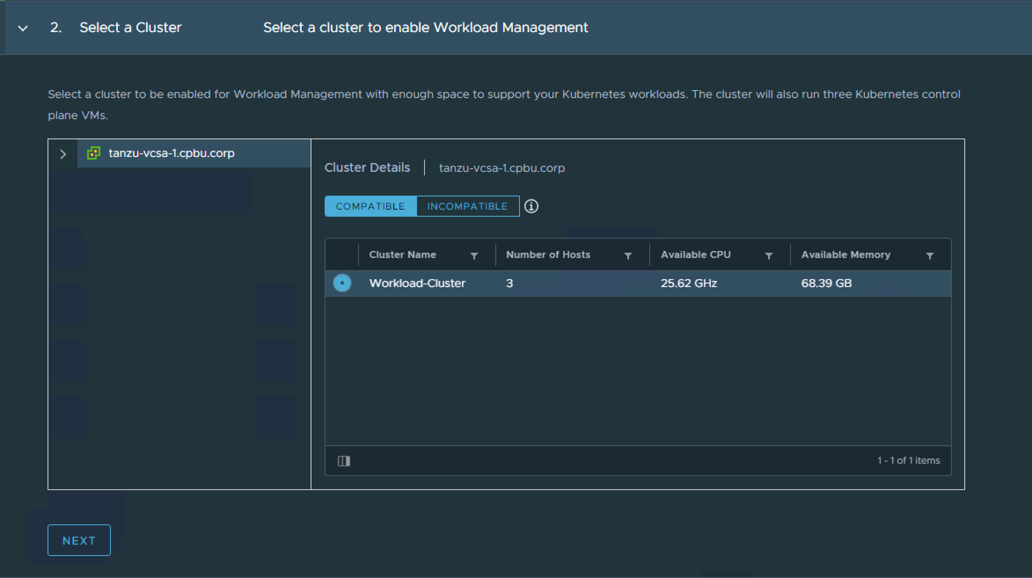Image resolution: width=1032 pixels, height=578 pixels.
Task: Select the Workload-Cluster radio button
Action: (x=342, y=283)
